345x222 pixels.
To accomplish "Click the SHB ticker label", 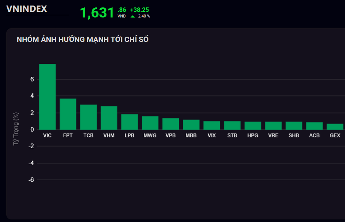I will point(293,135).
